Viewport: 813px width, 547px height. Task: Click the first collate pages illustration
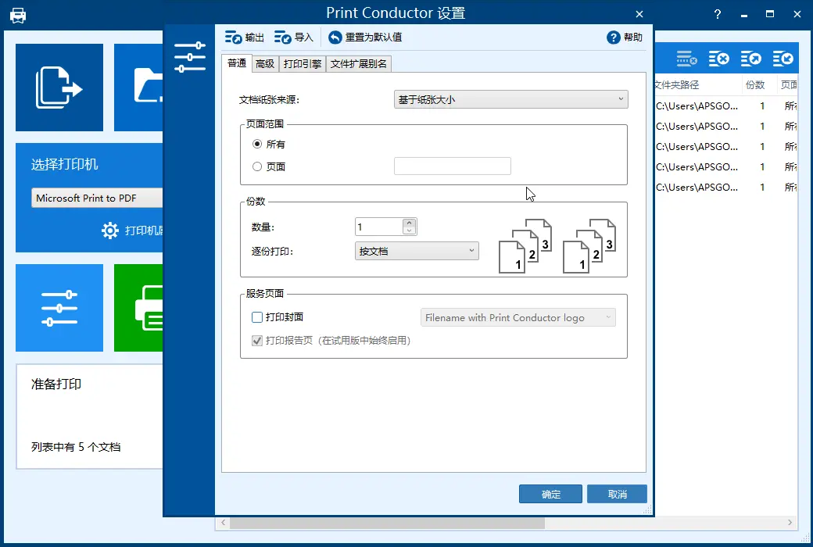(525, 246)
